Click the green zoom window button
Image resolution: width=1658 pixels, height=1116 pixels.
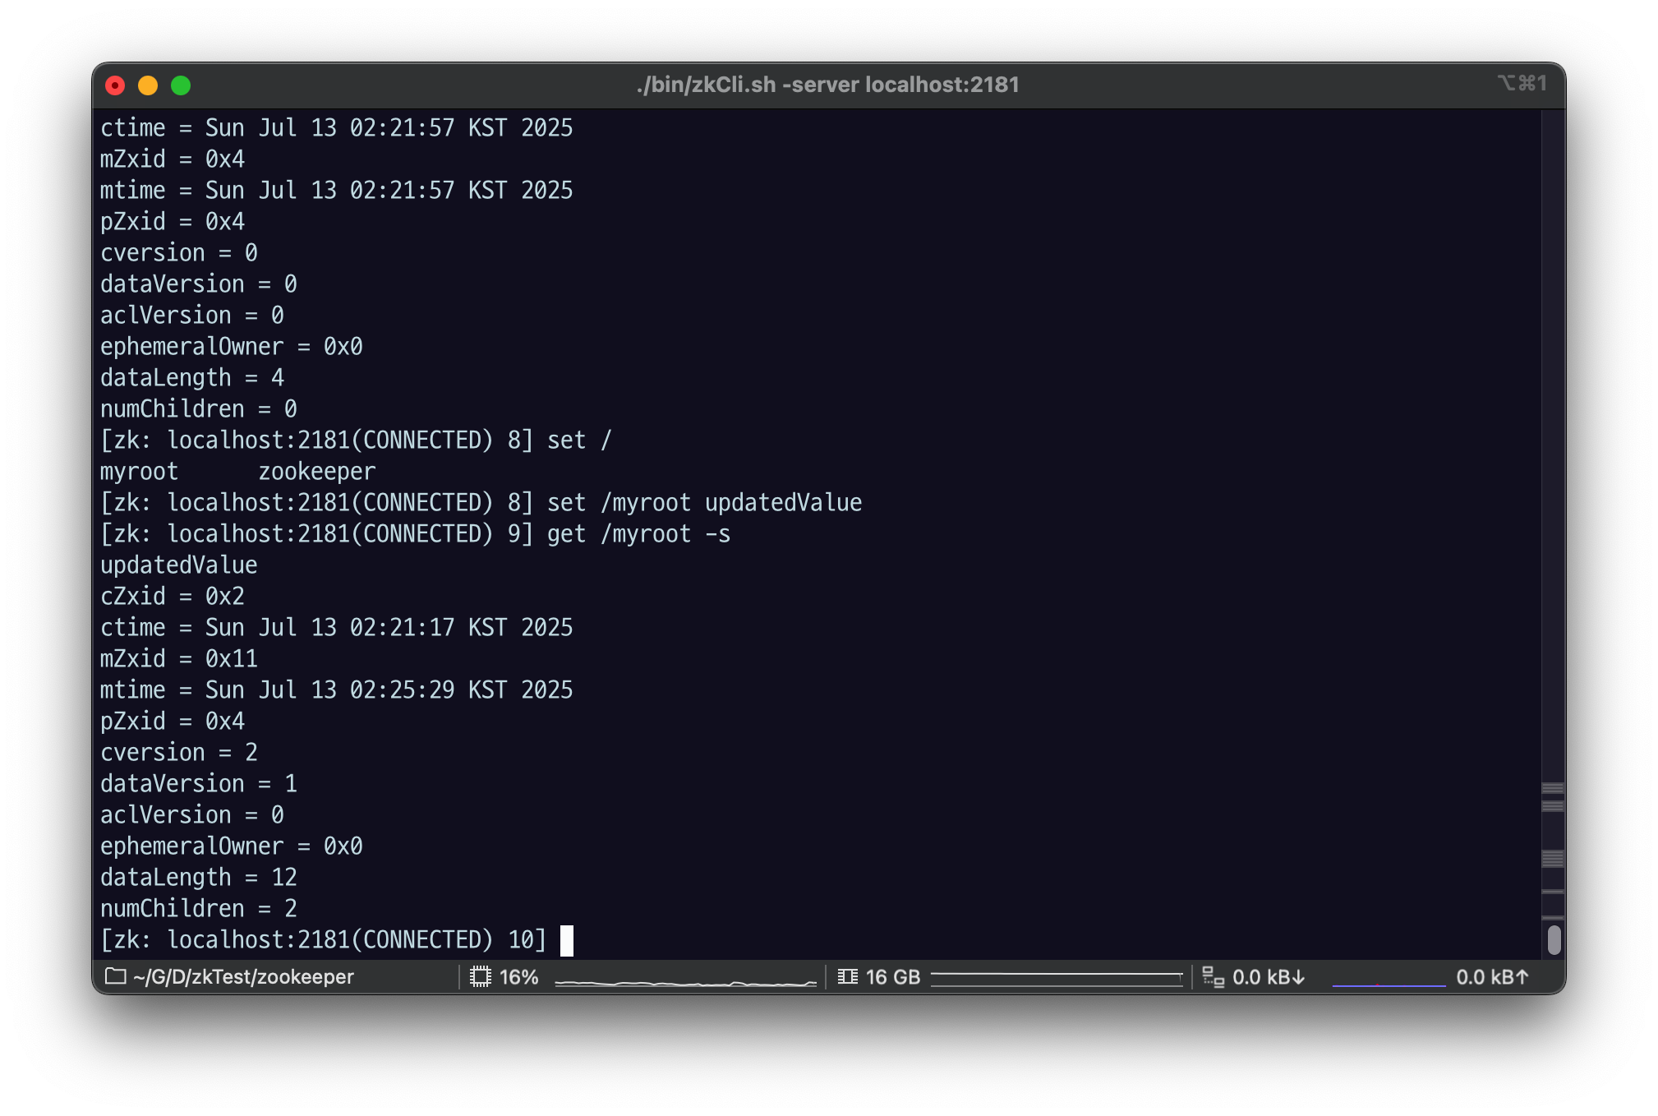[x=181, y=85]
